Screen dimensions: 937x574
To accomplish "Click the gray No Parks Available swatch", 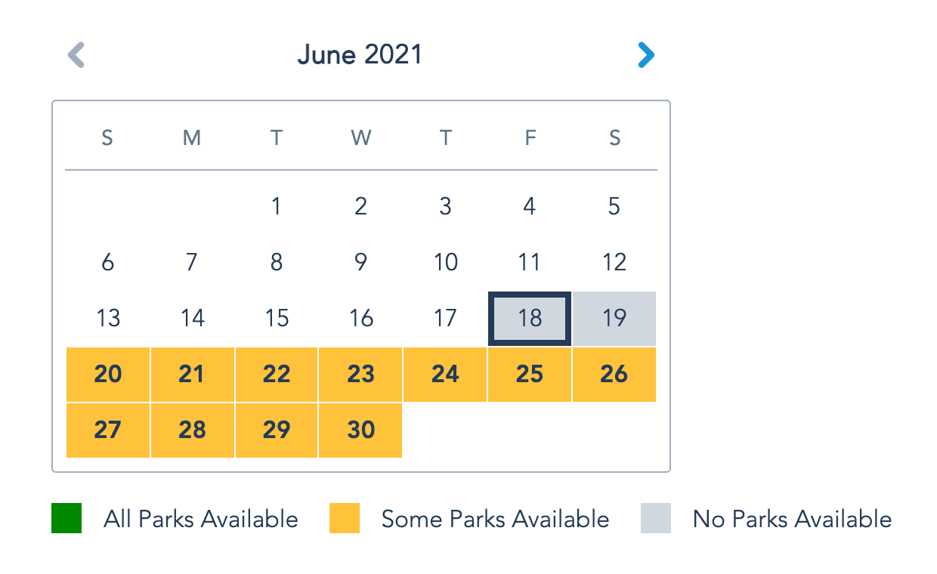I will coord(656,519).
